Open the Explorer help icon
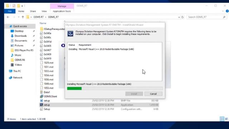Viewport: 229px width, 129px height. click(227, 11)
